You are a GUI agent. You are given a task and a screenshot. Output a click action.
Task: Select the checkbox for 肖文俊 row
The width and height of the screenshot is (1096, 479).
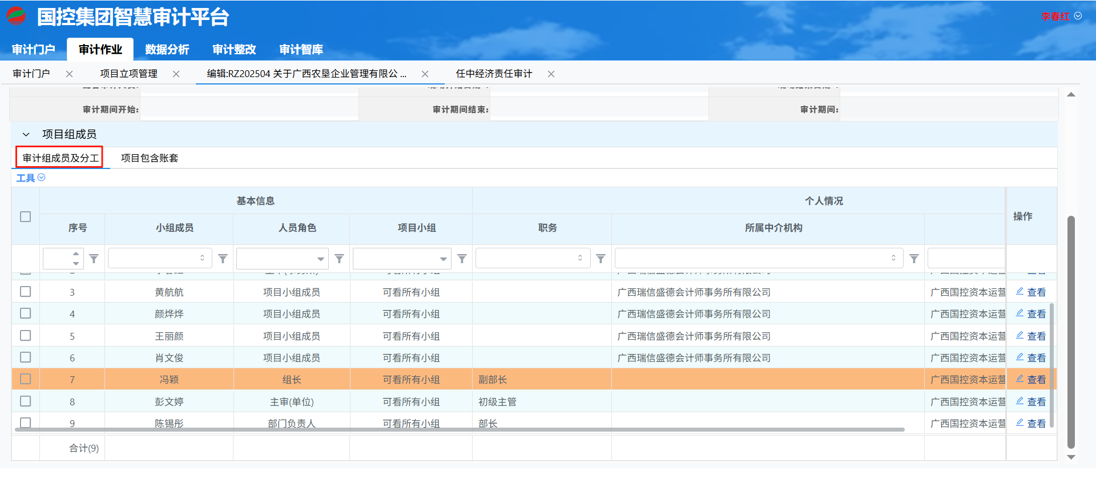pyautogui.click(x=26, y=357)
